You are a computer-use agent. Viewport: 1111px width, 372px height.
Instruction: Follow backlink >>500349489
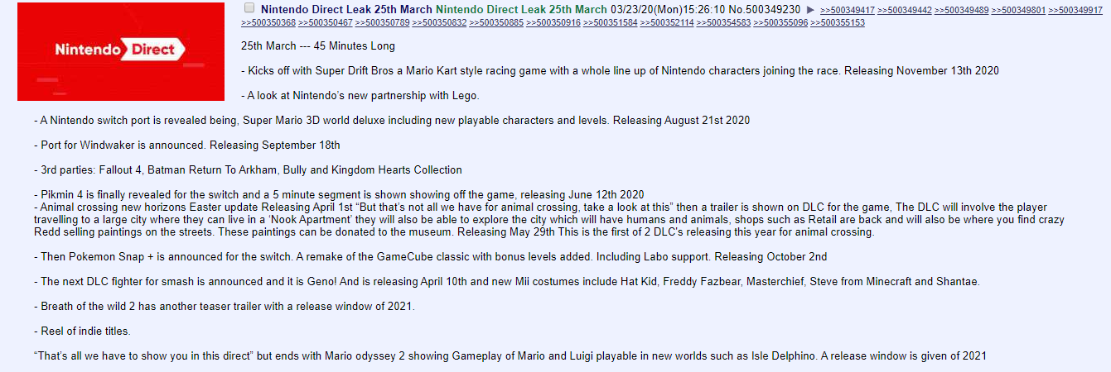tap(961, 10)
